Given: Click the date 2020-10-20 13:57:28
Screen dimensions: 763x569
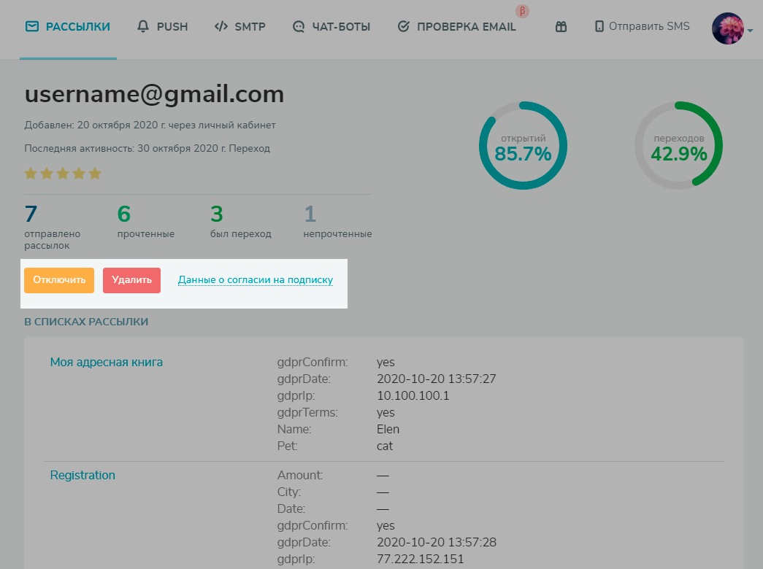Looking at the screenshot, I should (437, 542).
